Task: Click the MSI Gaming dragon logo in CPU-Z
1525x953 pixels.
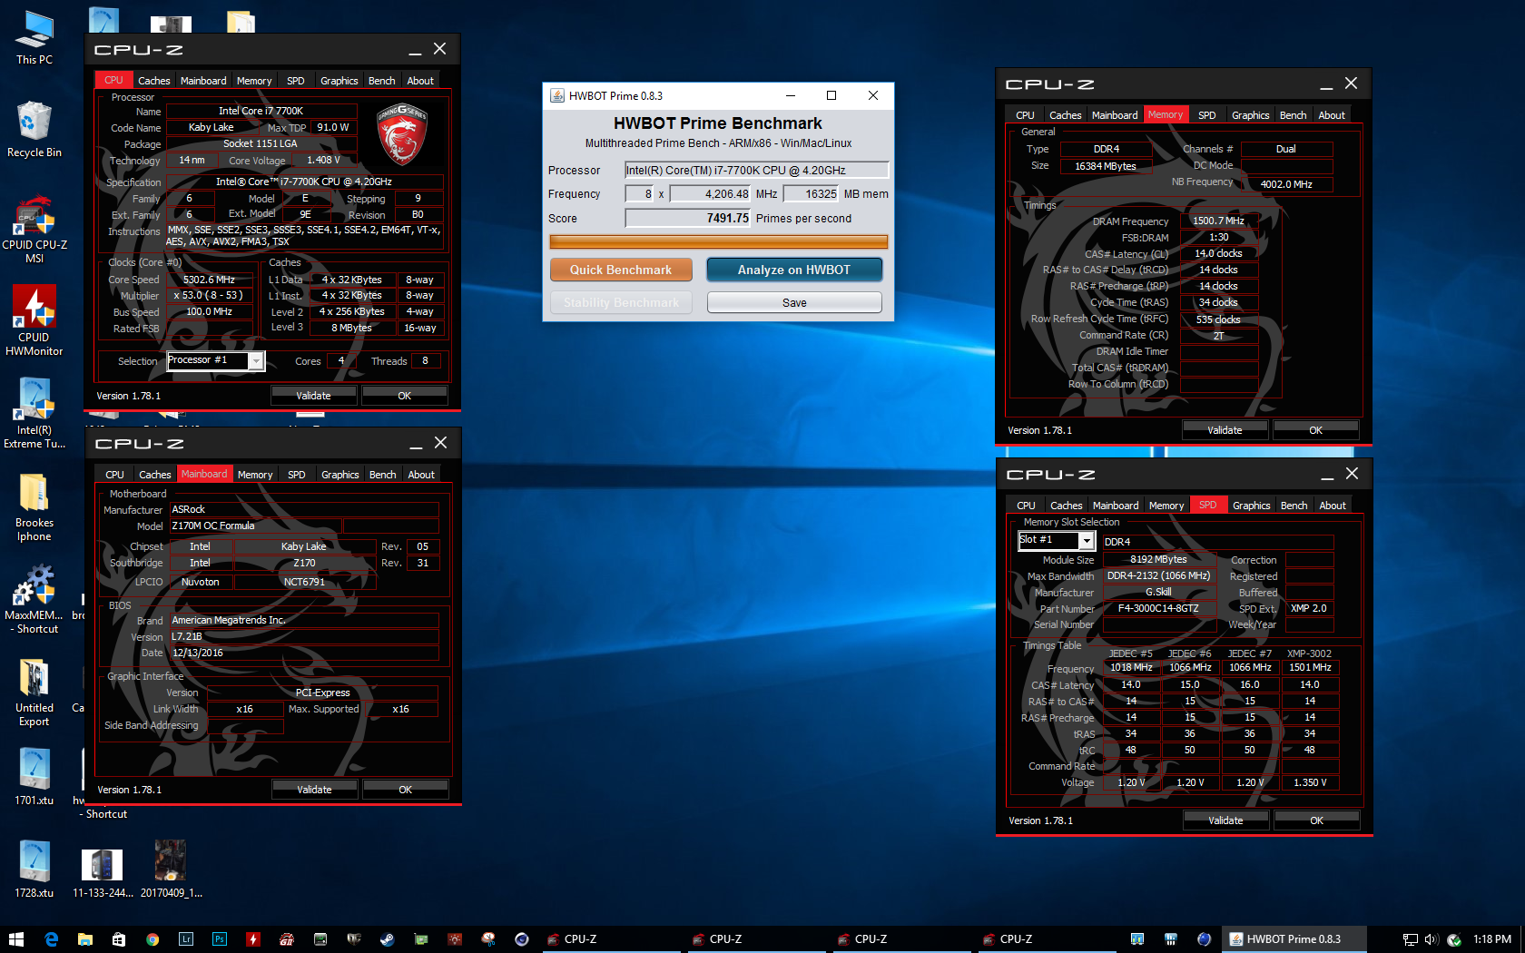Action: [401, 133]
